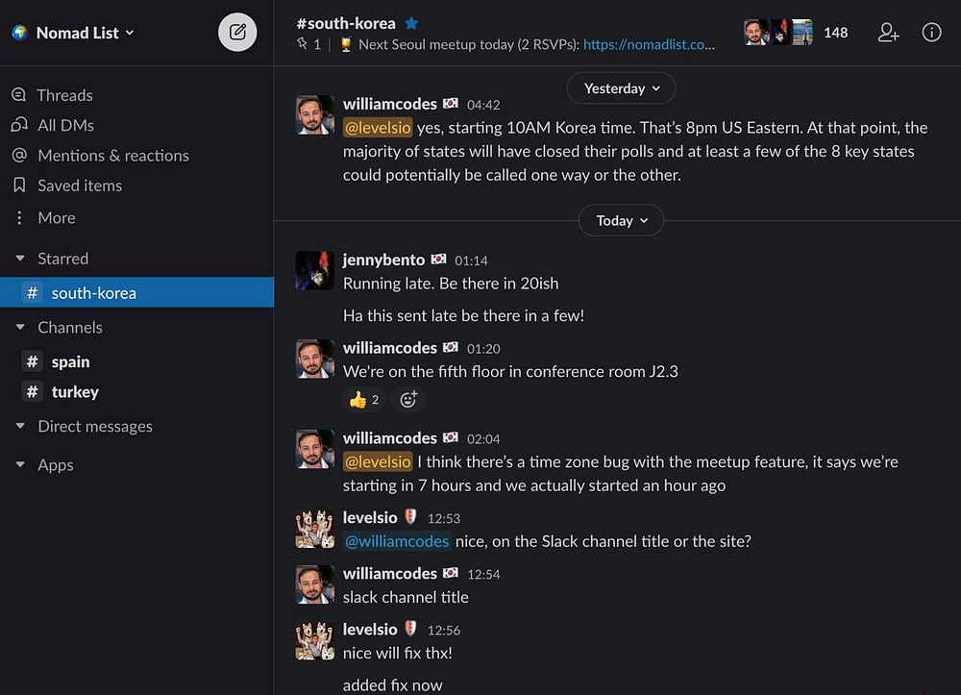The image size is (961, 695).
Task: Open Threads in the sidebar
Action: pos(64,95)
